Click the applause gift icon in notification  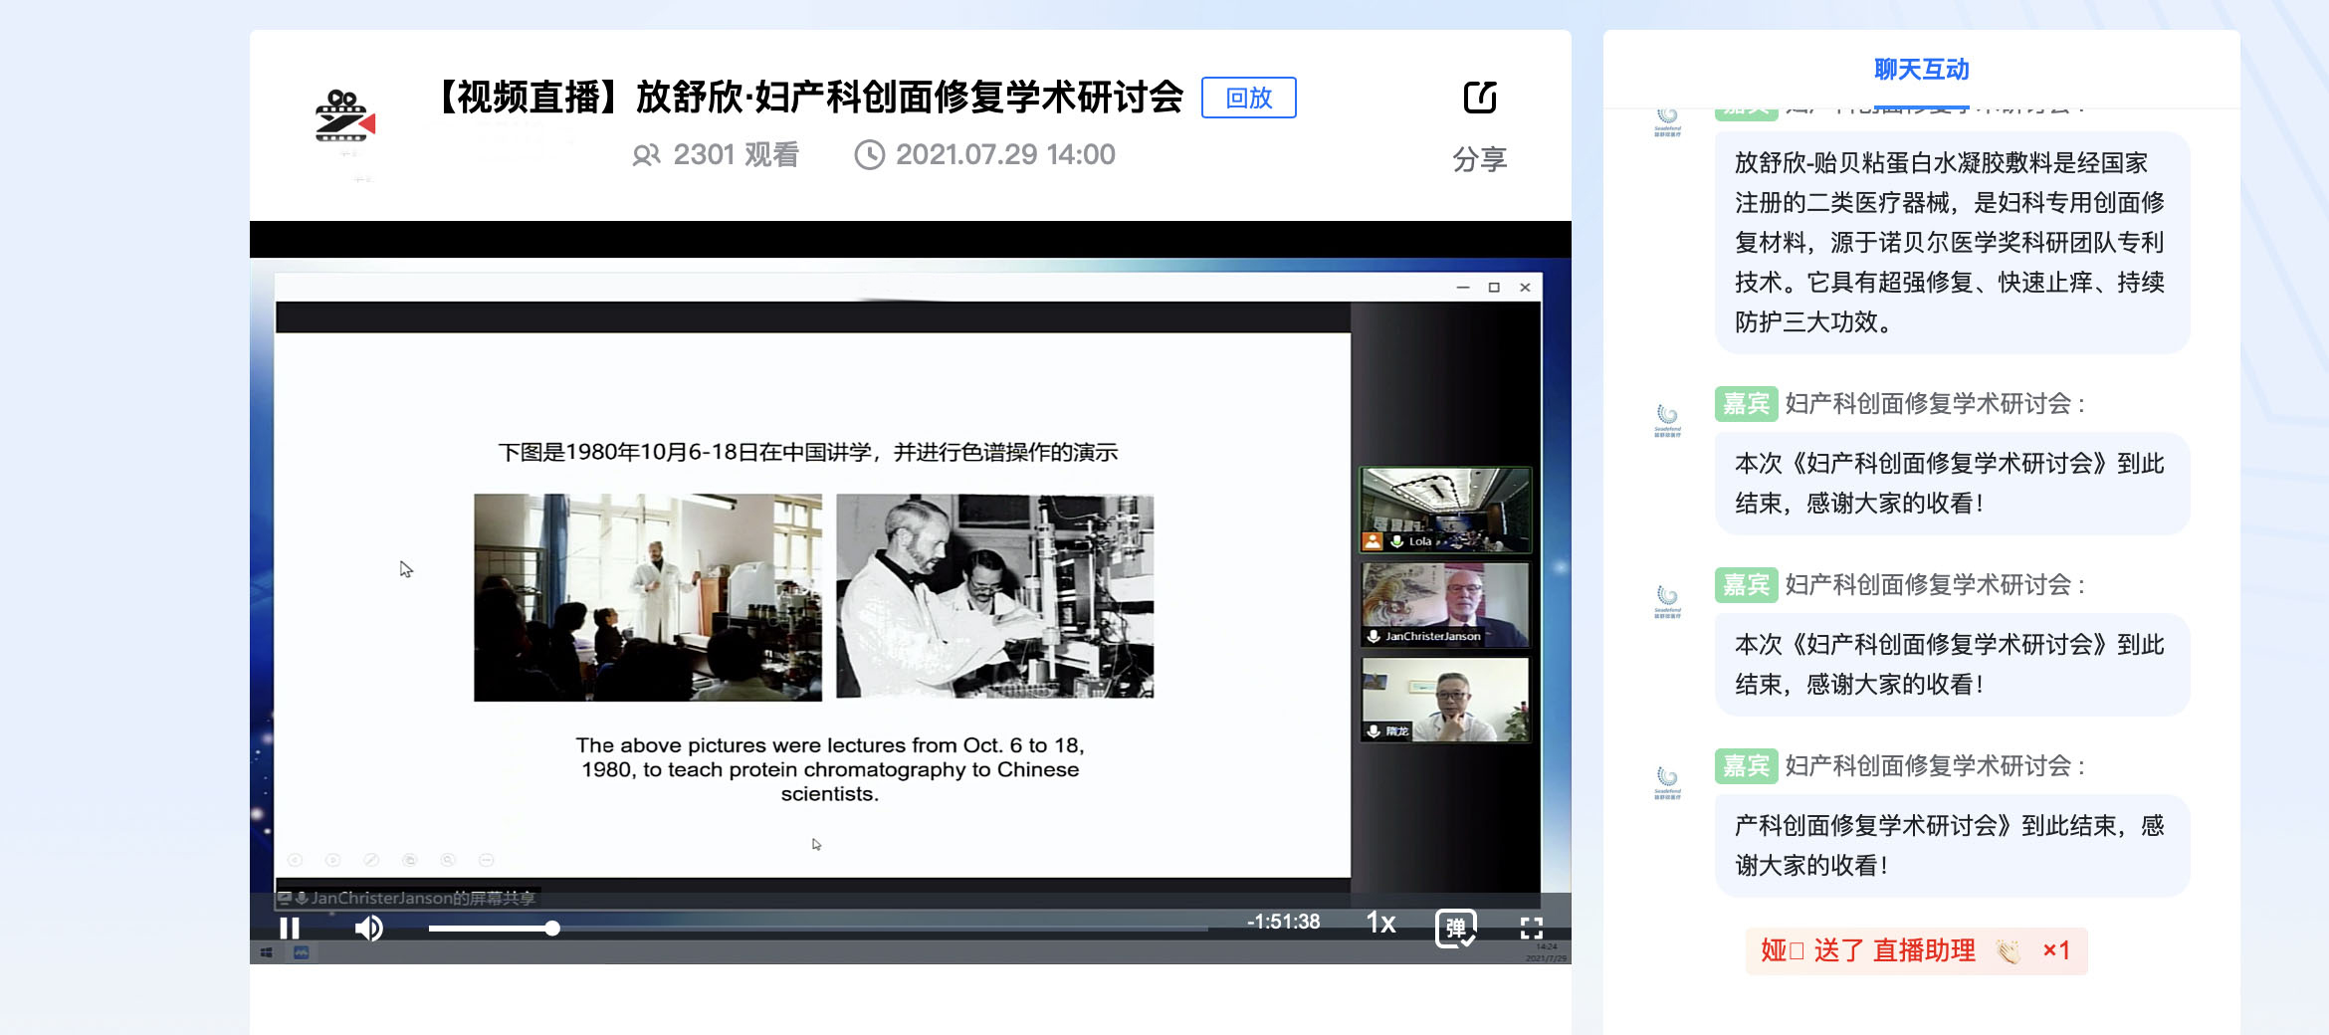(2008, 951)
